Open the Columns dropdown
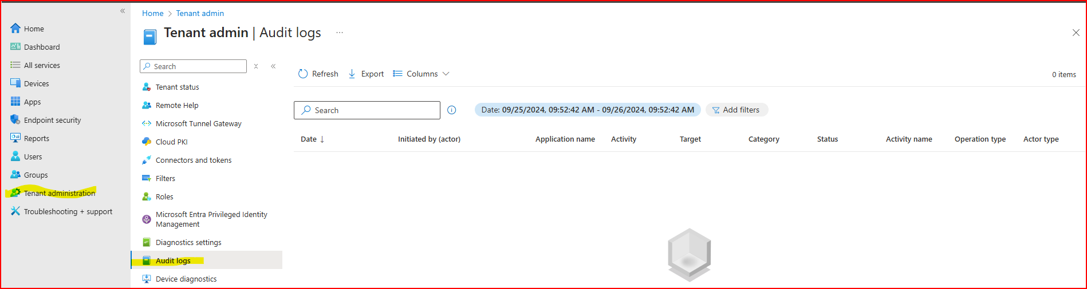The image size is (1087, 289). (x=421, y=74)
